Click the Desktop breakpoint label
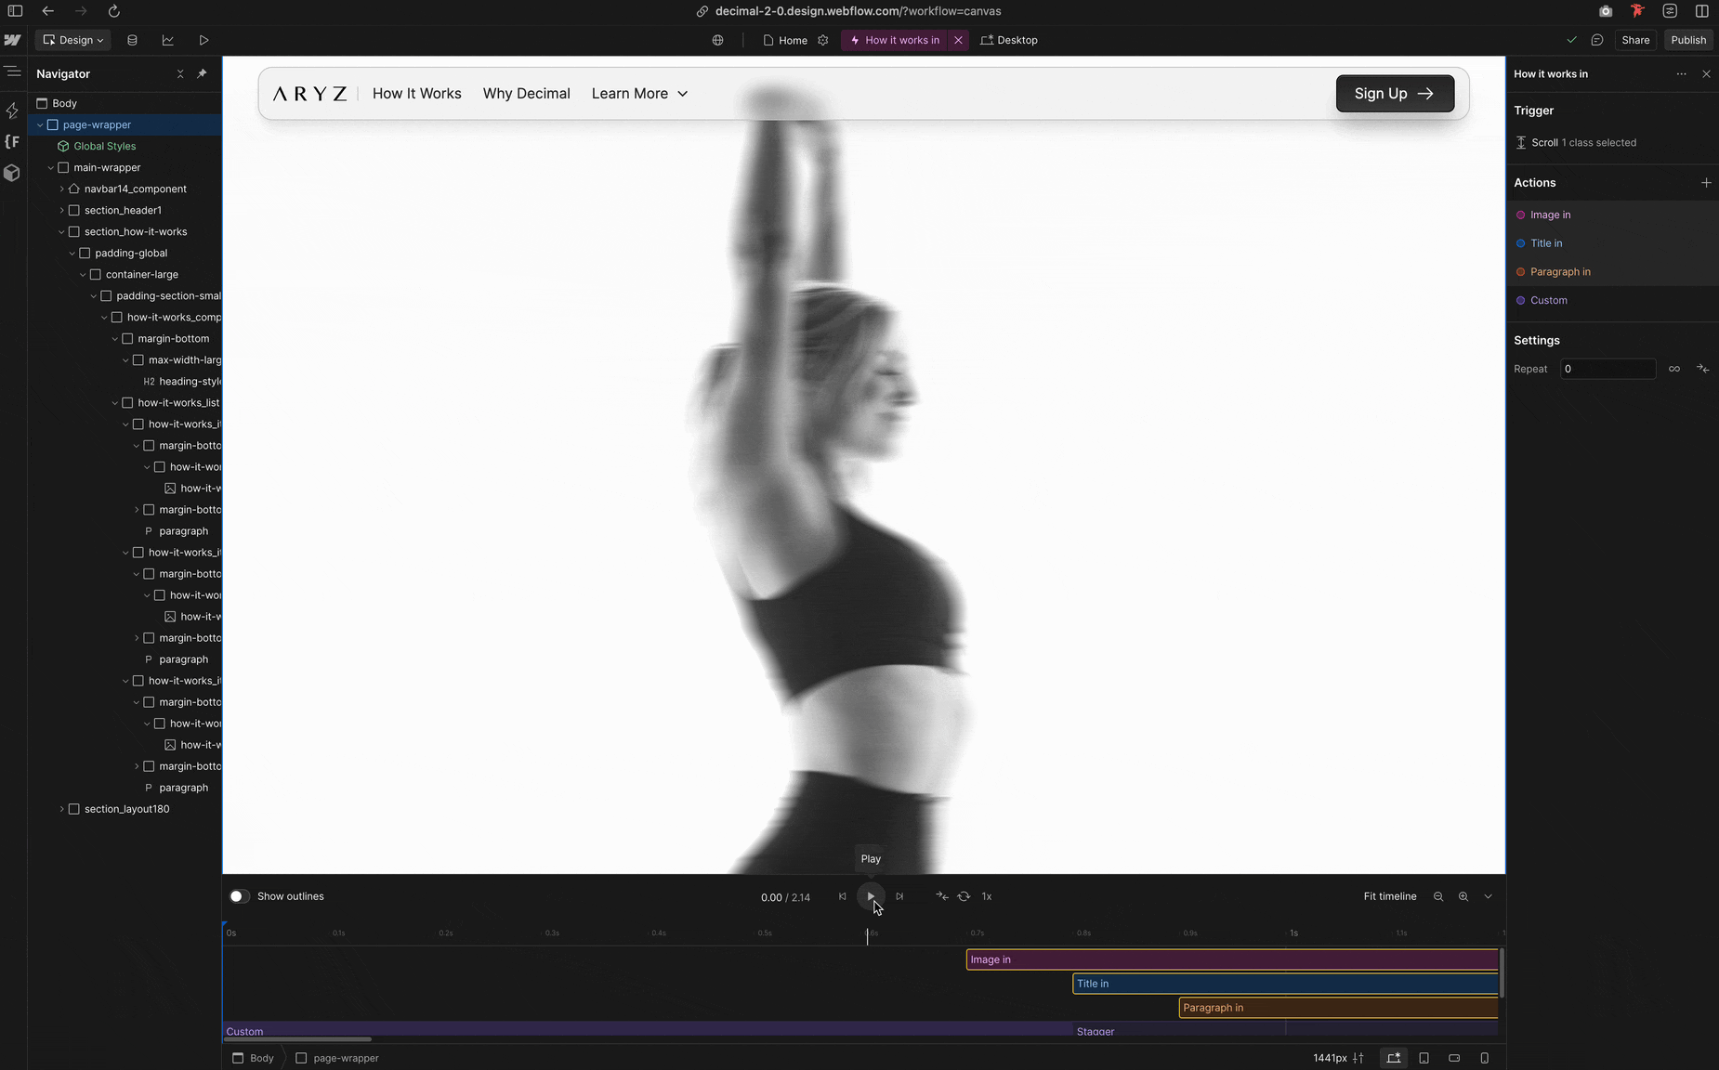This screenshot has width=1719, height=1070. click(x=1009, y=40)
